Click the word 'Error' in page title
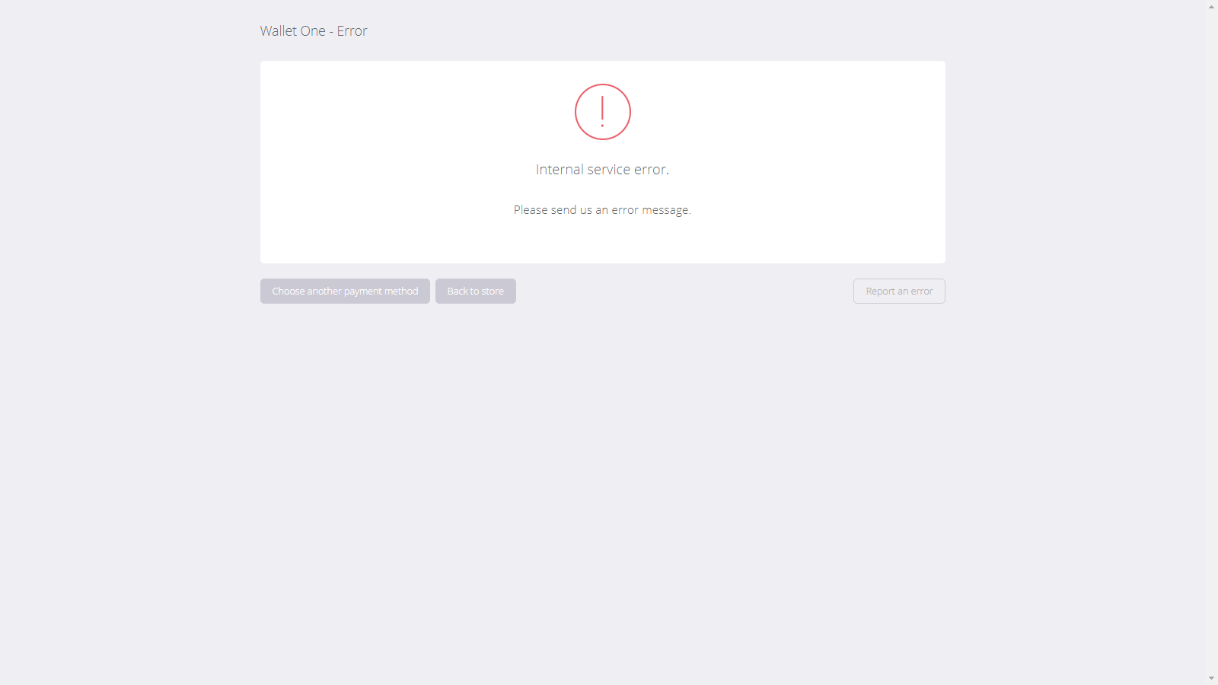The height and width of the screenshot is (685, 1218). pyautogui.click(x=352, y=31)
